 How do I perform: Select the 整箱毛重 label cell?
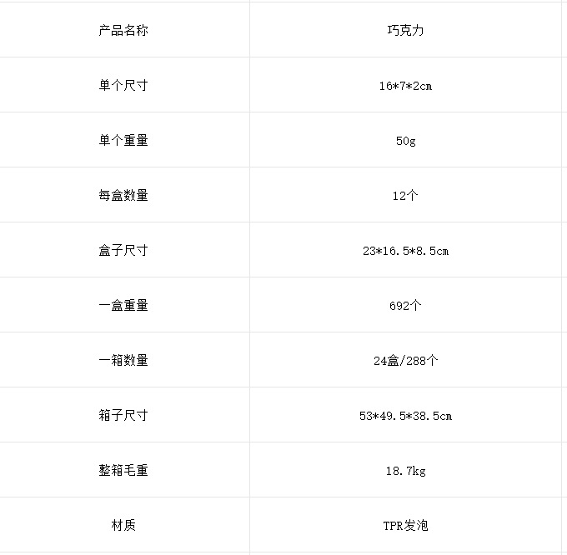123,469
